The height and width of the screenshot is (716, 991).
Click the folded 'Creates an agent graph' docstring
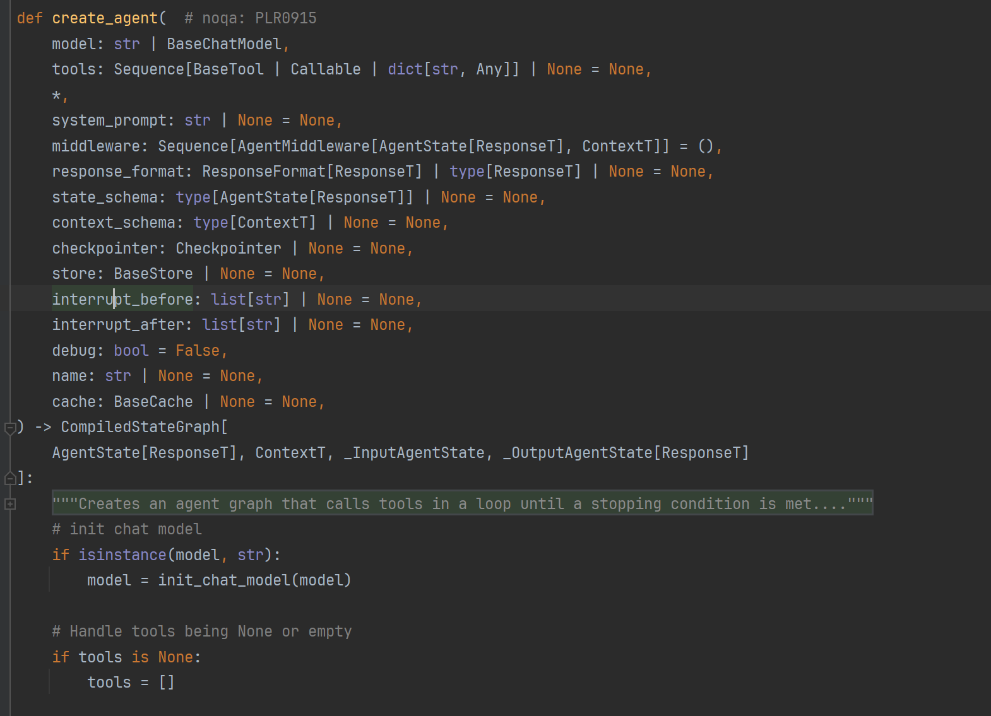(463, 503)
